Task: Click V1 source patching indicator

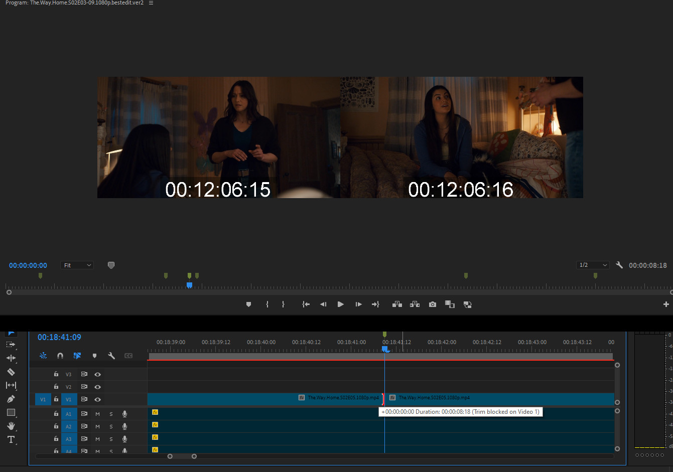Action: coord(43,399)
